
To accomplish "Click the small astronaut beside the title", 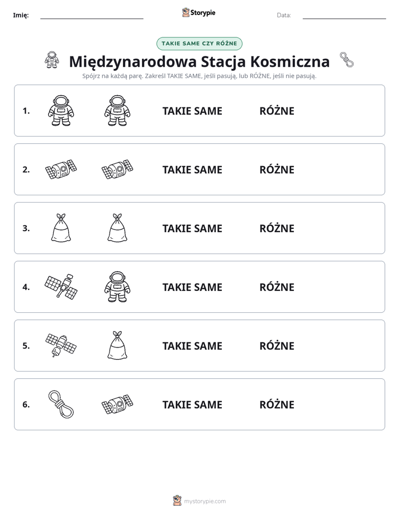I will click(51, 60).
